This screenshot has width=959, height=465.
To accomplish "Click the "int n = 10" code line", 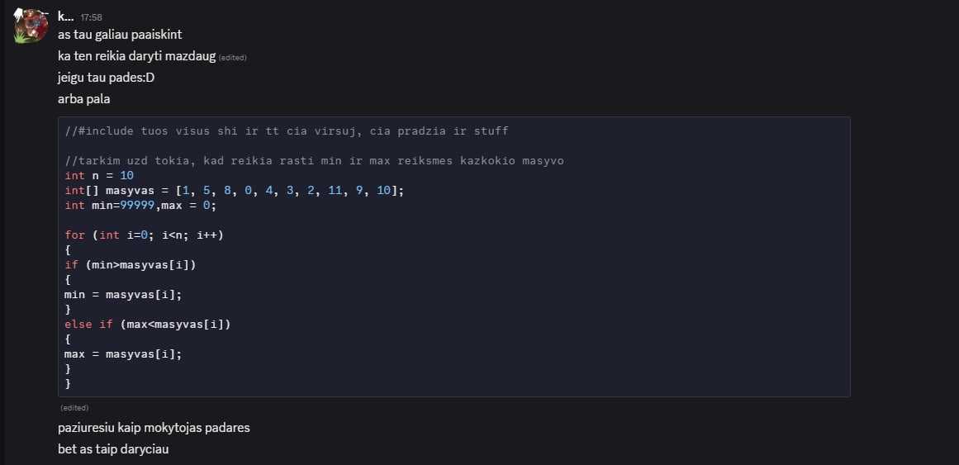I will (x=99, y=175).
